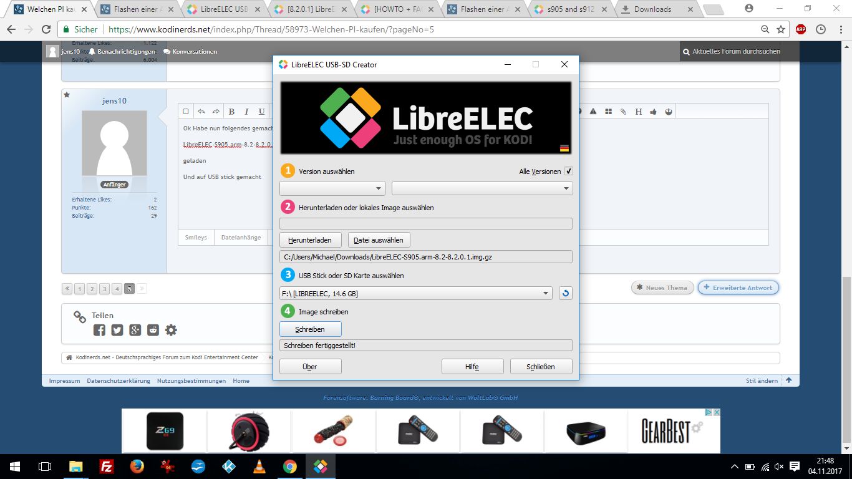Viewport: 852px width, 479px height.
Task: Click the Schreiben fertiggestellt status bar
Action: coord(426,345)
